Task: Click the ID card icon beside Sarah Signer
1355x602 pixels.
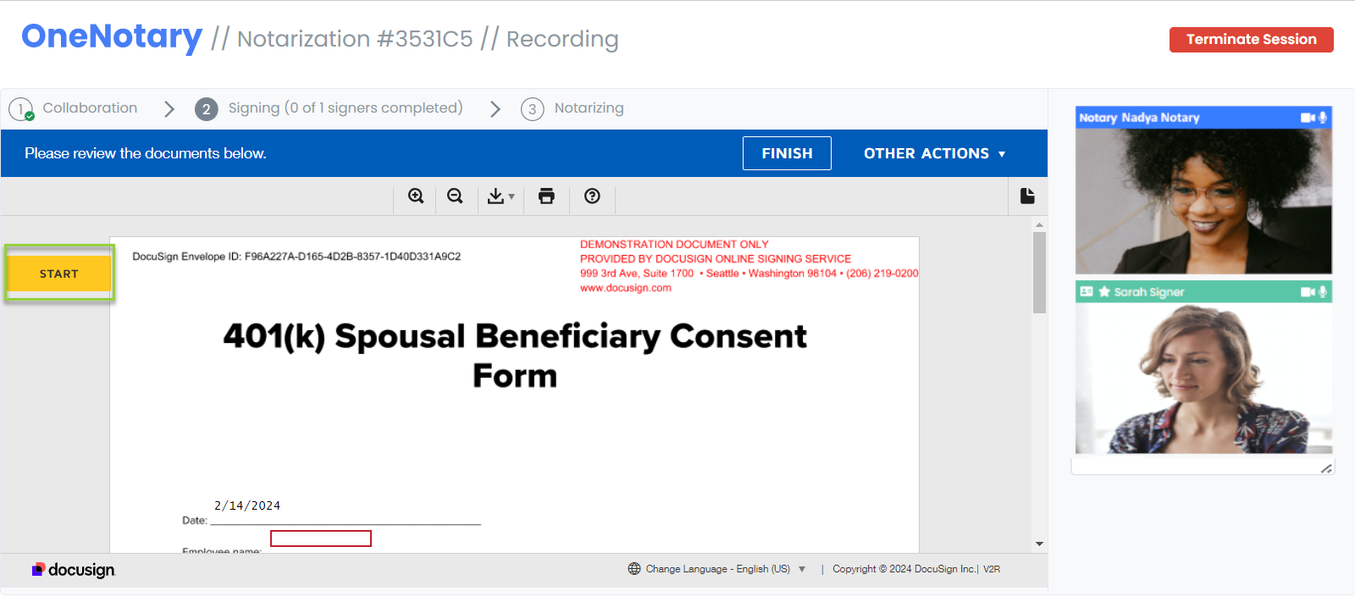Action: pos(1087,291)
